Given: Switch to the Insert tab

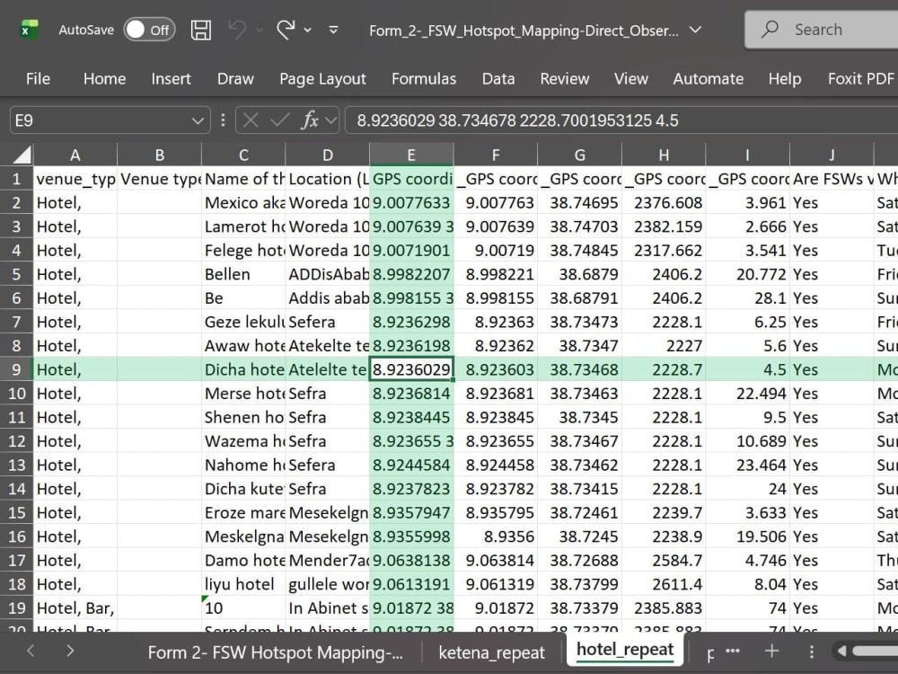Looking at the screenshot, I should pyautogui.click(x=171, y=78).
